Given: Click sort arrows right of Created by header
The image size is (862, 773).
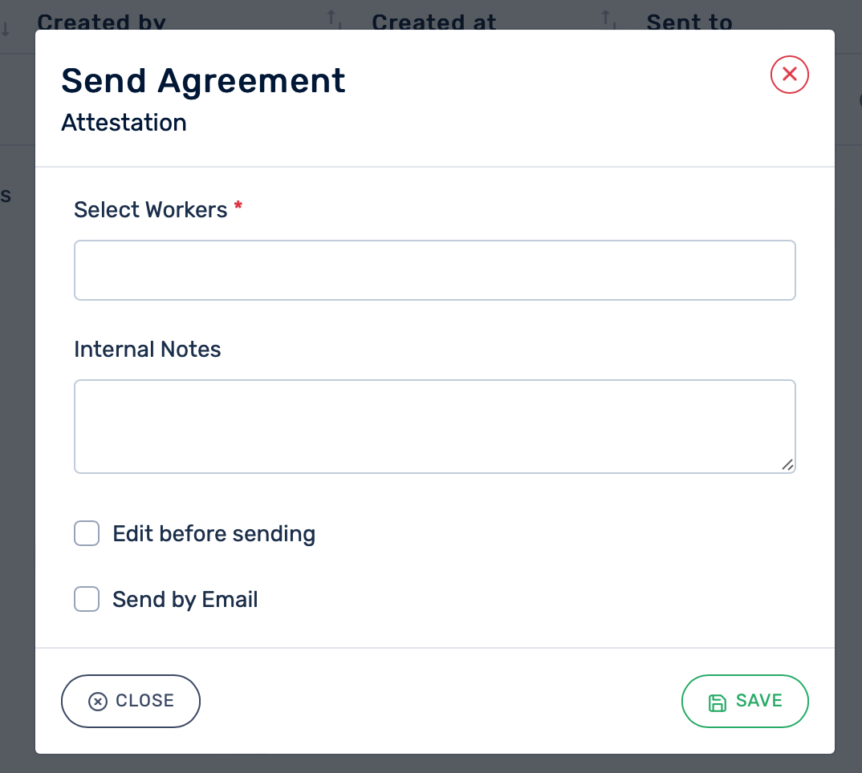Looking at the screenshot, I should (x=333, y=19).
